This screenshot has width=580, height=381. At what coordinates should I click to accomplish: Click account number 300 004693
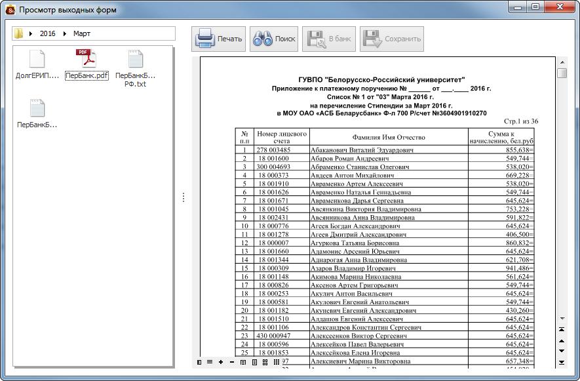point(273,167)
